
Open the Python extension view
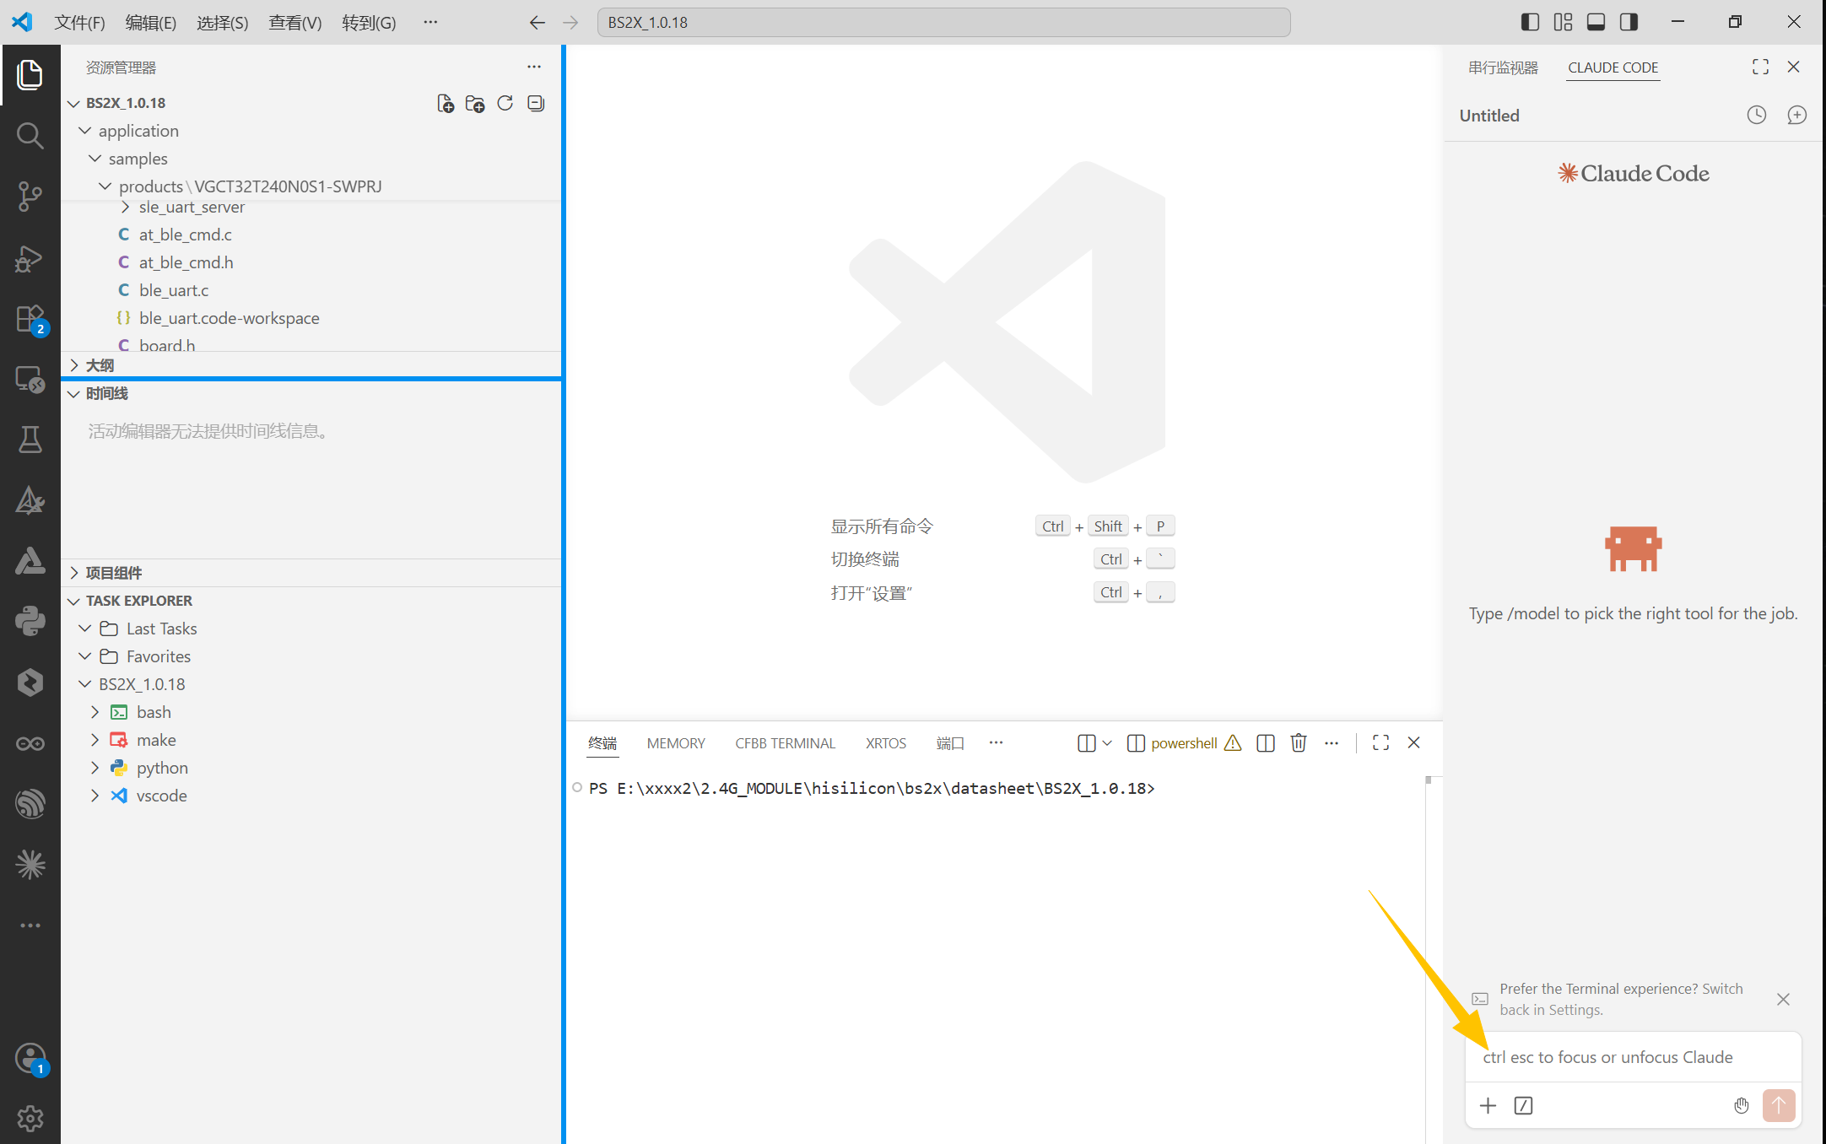click(x=30, y=622)
